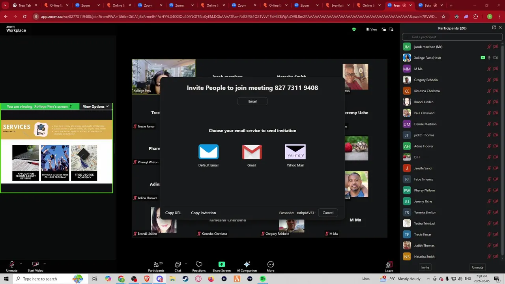This screenshot has height=284, width=505.
Task: Toggle Brandi Linden's muted mic icon in list
Action: point(489,102)
